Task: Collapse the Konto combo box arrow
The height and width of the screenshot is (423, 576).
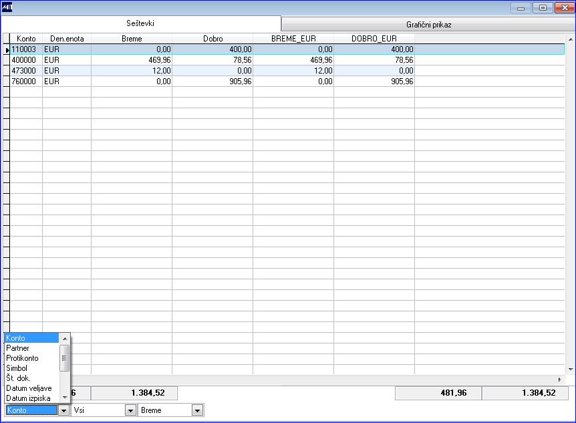Action: point(64,410)
